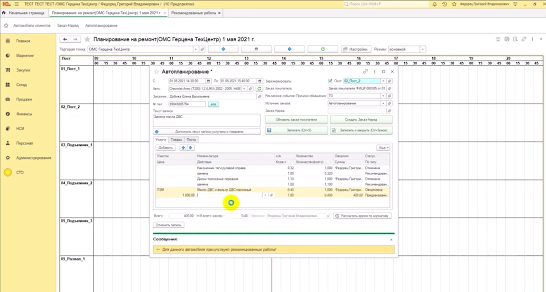Click the calendar button in planning toolbar
546x292 pixels.
pos(256,49)
